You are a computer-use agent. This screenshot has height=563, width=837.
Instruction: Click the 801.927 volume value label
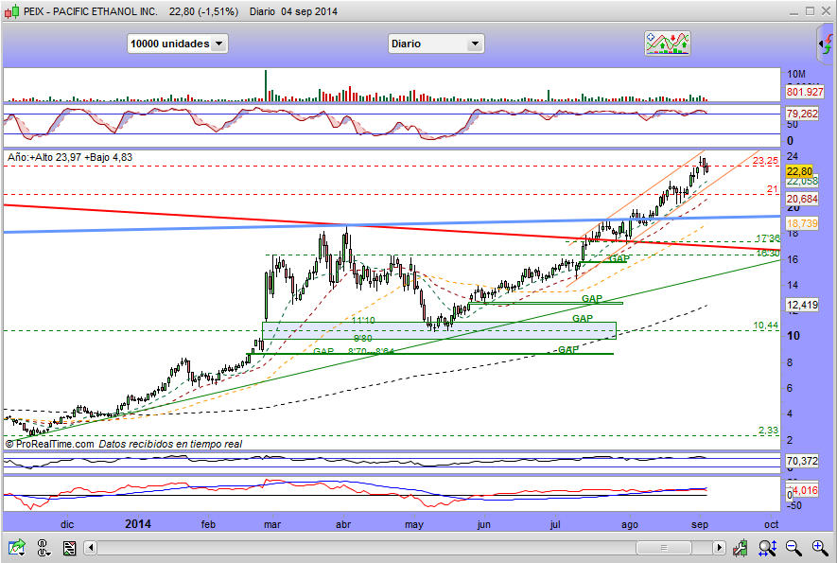coord(805,92)
